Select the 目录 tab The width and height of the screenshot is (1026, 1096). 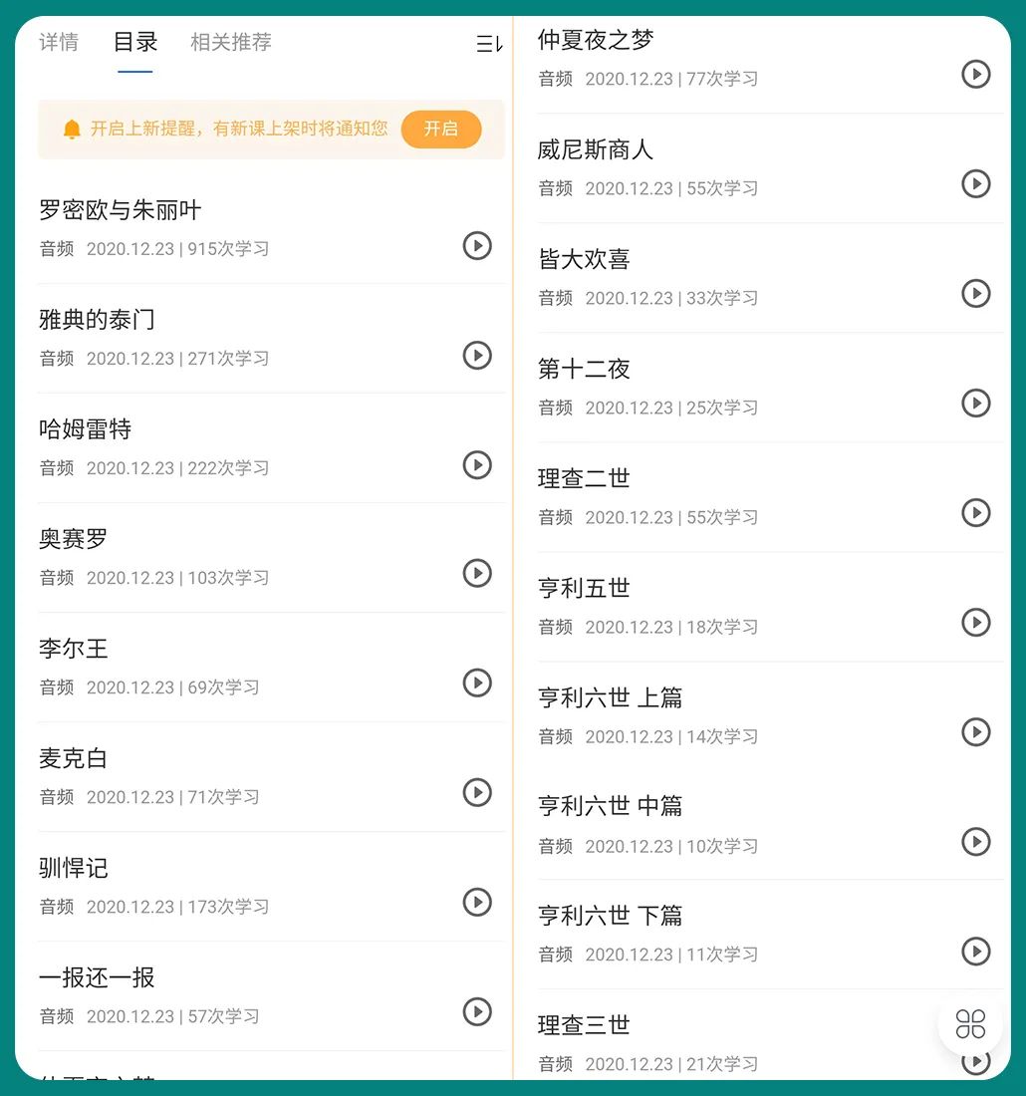pos(135,42)
